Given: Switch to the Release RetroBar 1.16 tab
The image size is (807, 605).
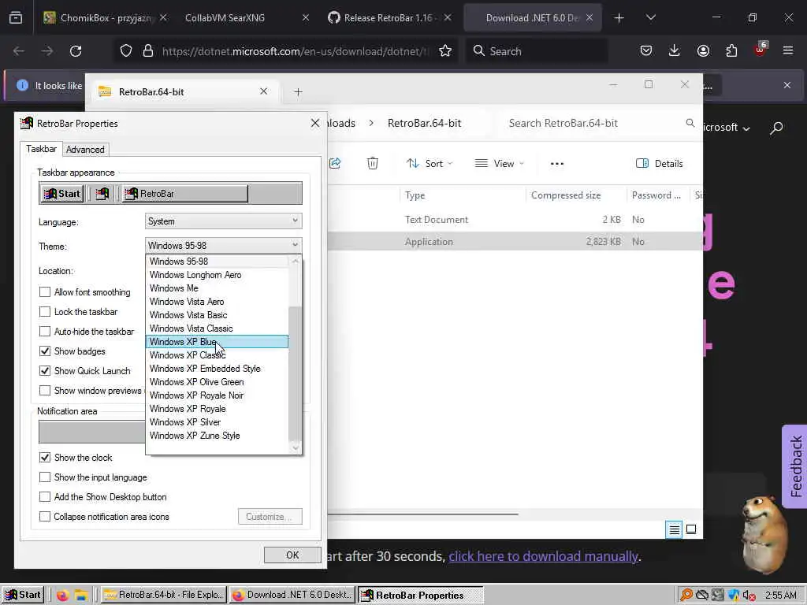Looking at the screenshot, I should [x=389, y=18].
